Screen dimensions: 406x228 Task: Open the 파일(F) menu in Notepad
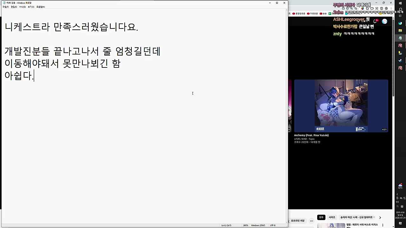(6, 7)
